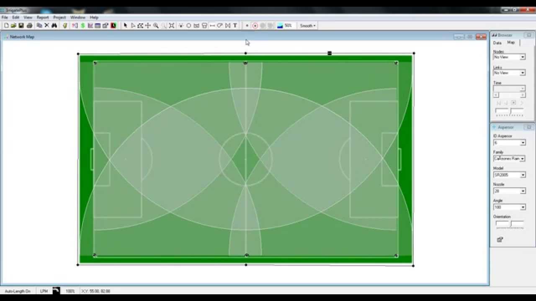536x301 pixels.
Task: Click the blue gradient transparency icon
Action: pos(280,26)
